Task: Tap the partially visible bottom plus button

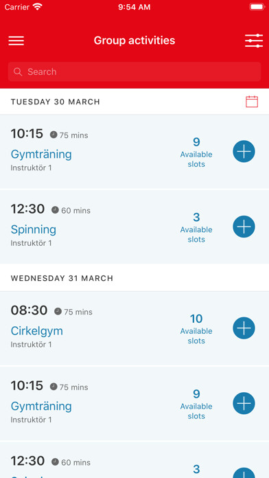Action: point(244,473)
